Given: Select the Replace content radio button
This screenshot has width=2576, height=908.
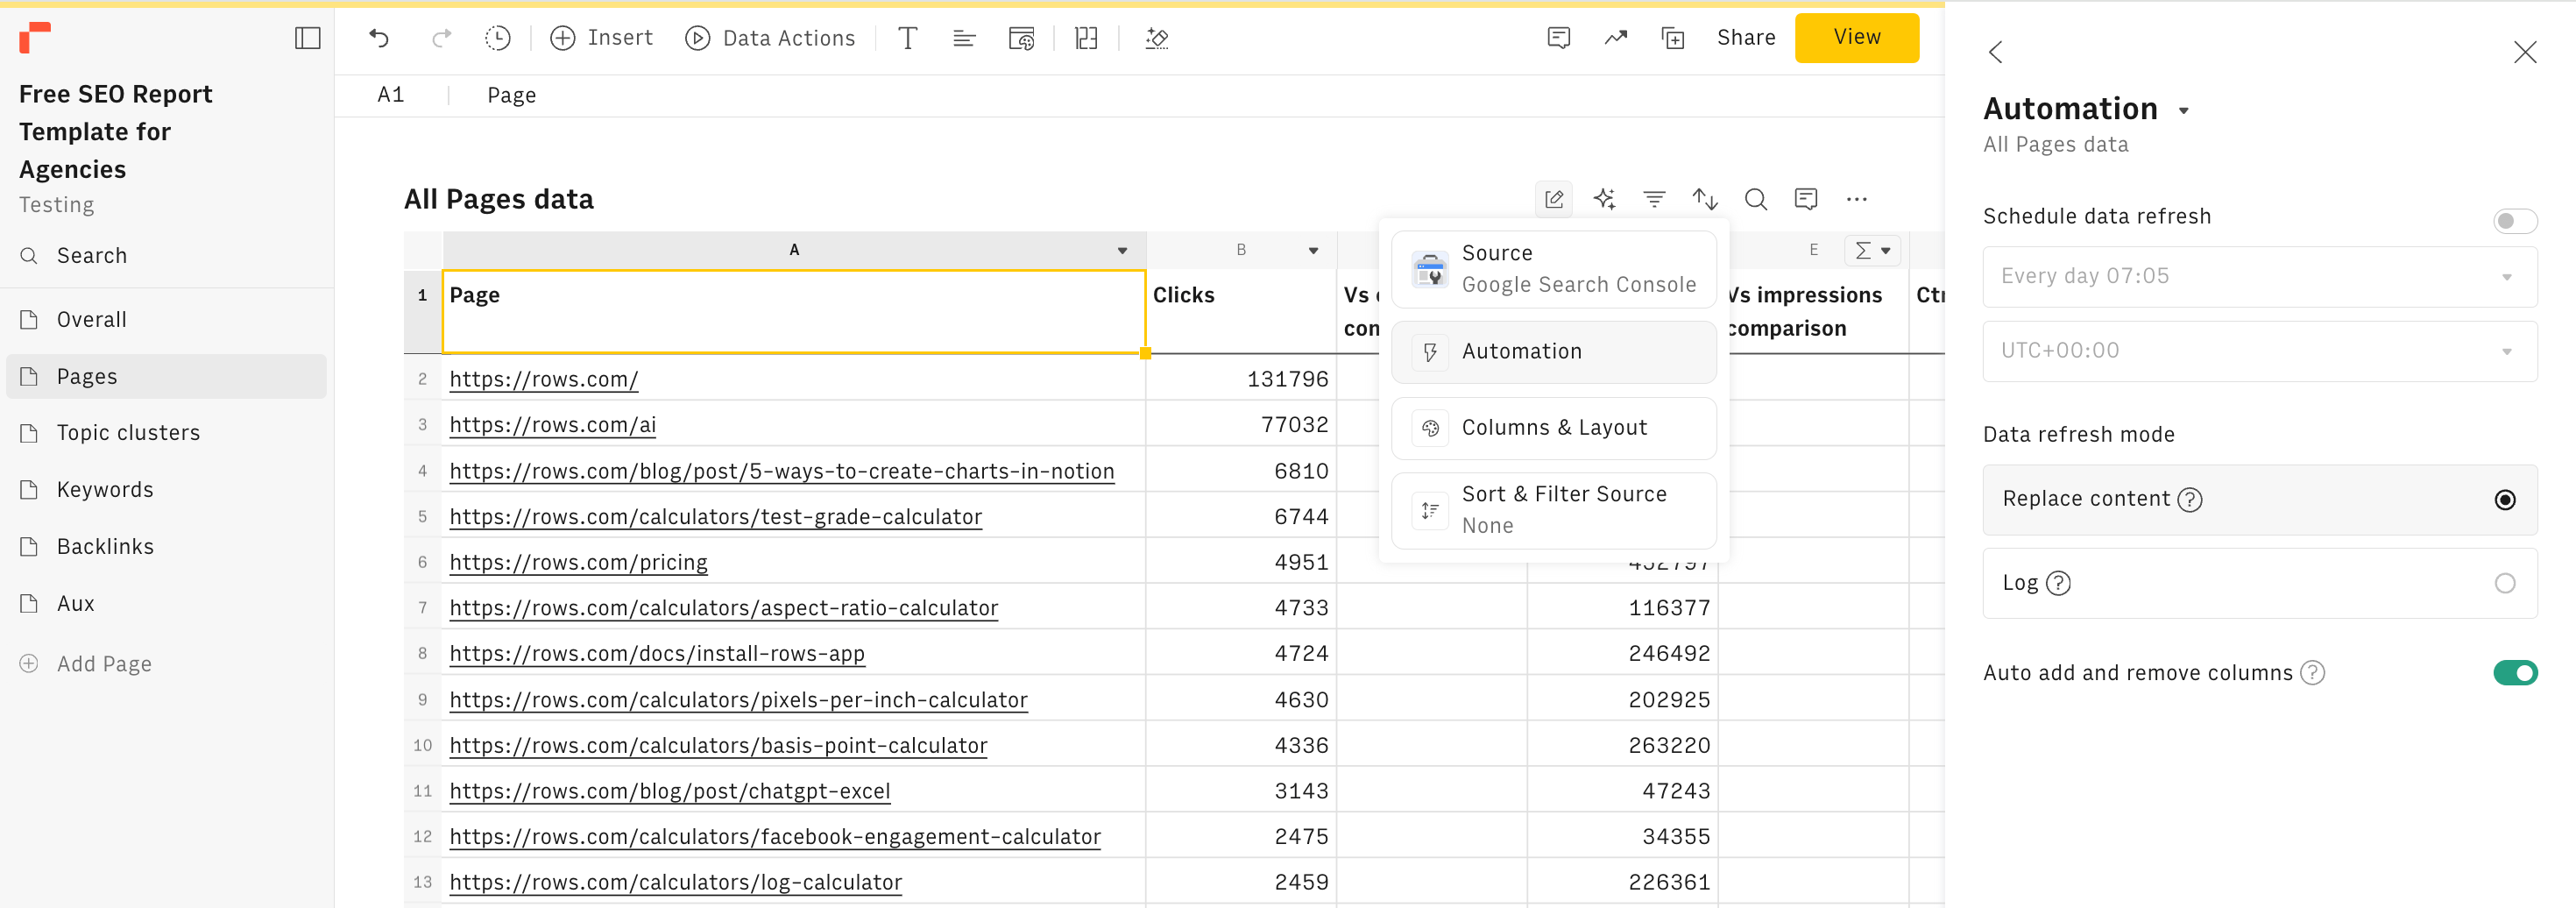Looking at the screenshot, I should click(x=2504, y=500).
